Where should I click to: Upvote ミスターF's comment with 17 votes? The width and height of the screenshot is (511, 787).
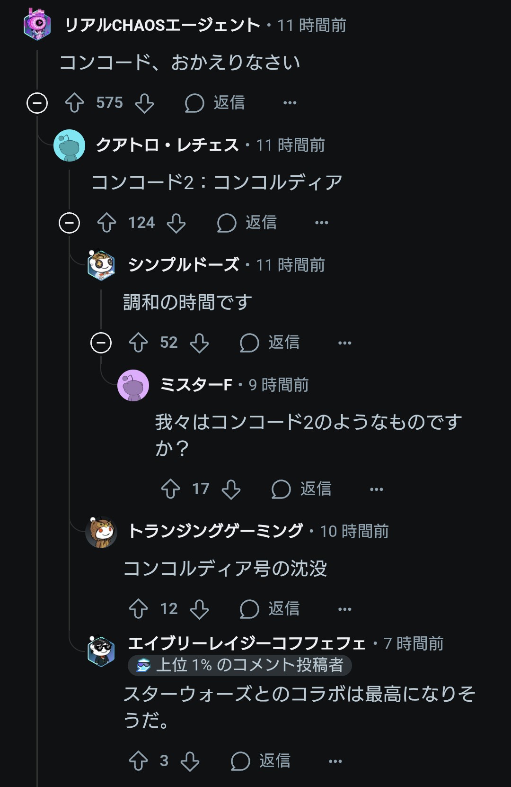pos(170,489)
